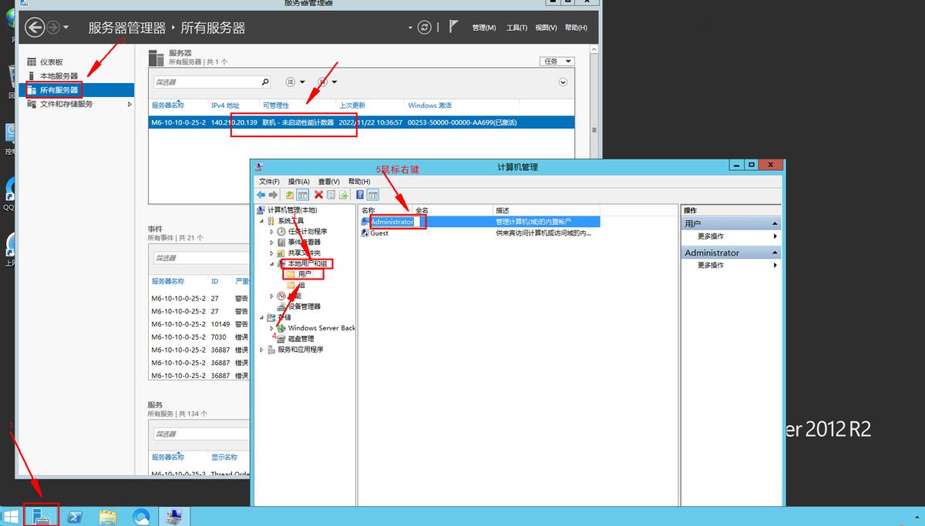This screenshot has width=925, height=526.
Task: Click the properties icon in Computer Management toolbar
Action: point(331,193)
